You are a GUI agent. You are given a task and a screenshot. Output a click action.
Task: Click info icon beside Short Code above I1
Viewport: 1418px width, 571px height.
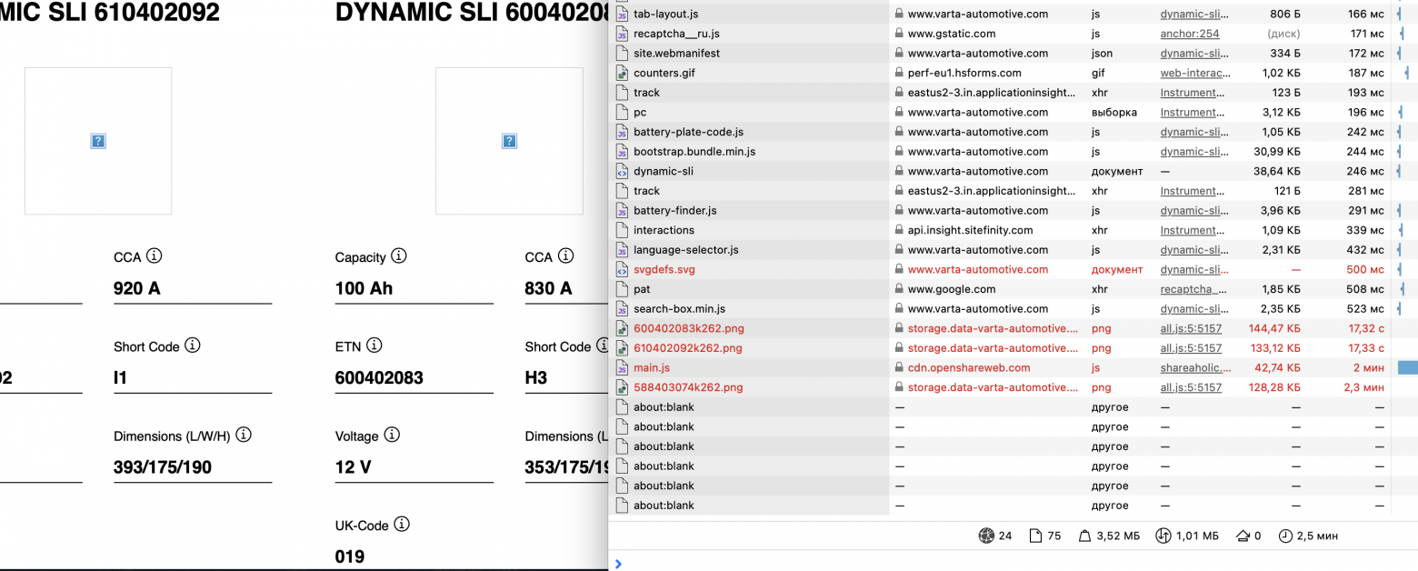point(193,346)
